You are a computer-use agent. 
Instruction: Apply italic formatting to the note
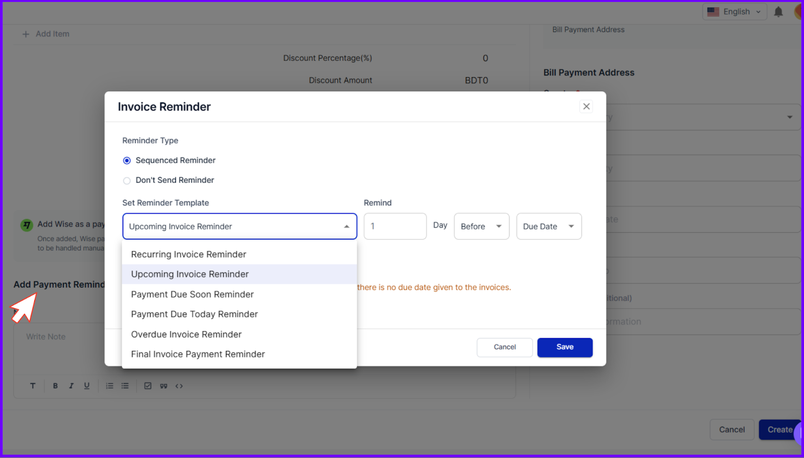click(x=71, y=386)
